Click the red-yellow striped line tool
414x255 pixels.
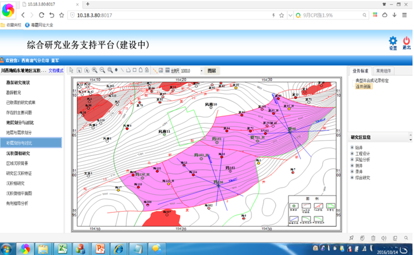click(x=155, y=70)
